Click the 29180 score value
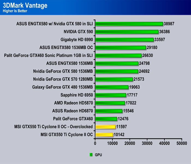The image size is (191, 164). [x=152, y=48]
